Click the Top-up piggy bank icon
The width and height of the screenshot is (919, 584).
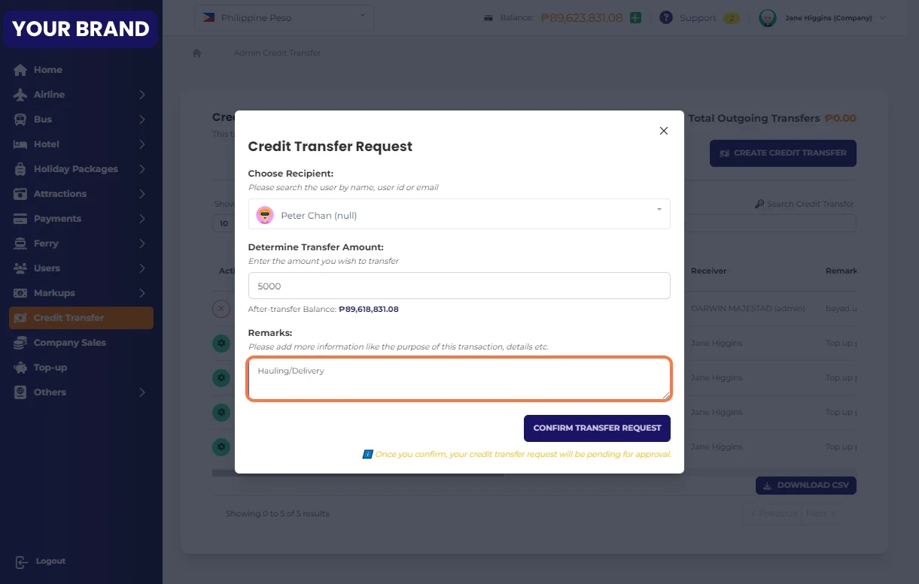pyautogui.click(x=20, y=368)
